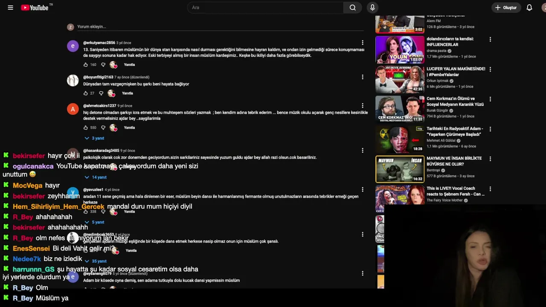
Task: Open options menu for eyllaneng8079 comment
Action: click(363, 273)
